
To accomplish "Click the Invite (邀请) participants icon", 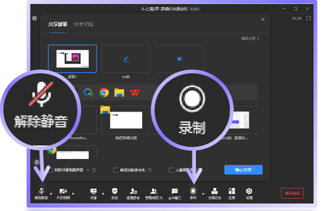I will (133, 191).
